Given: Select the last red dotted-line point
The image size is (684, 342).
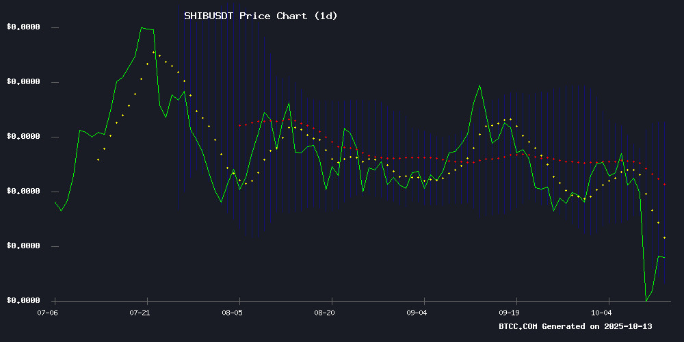Looking at the screenshot, I should (664, 184).
